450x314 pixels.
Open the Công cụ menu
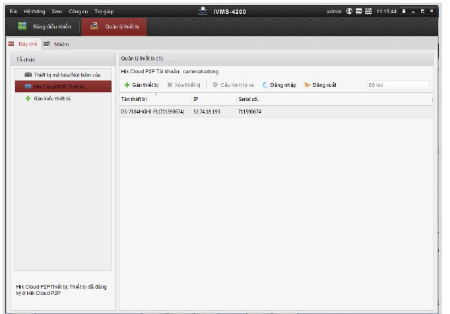78,11
